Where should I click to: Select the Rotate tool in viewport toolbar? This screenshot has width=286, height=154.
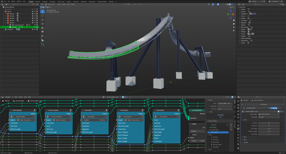coord(43,24)
